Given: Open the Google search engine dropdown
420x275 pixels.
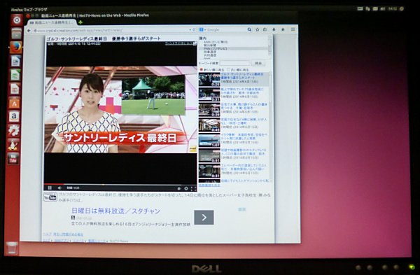Looking at the screenshot, I should point(202,29).
